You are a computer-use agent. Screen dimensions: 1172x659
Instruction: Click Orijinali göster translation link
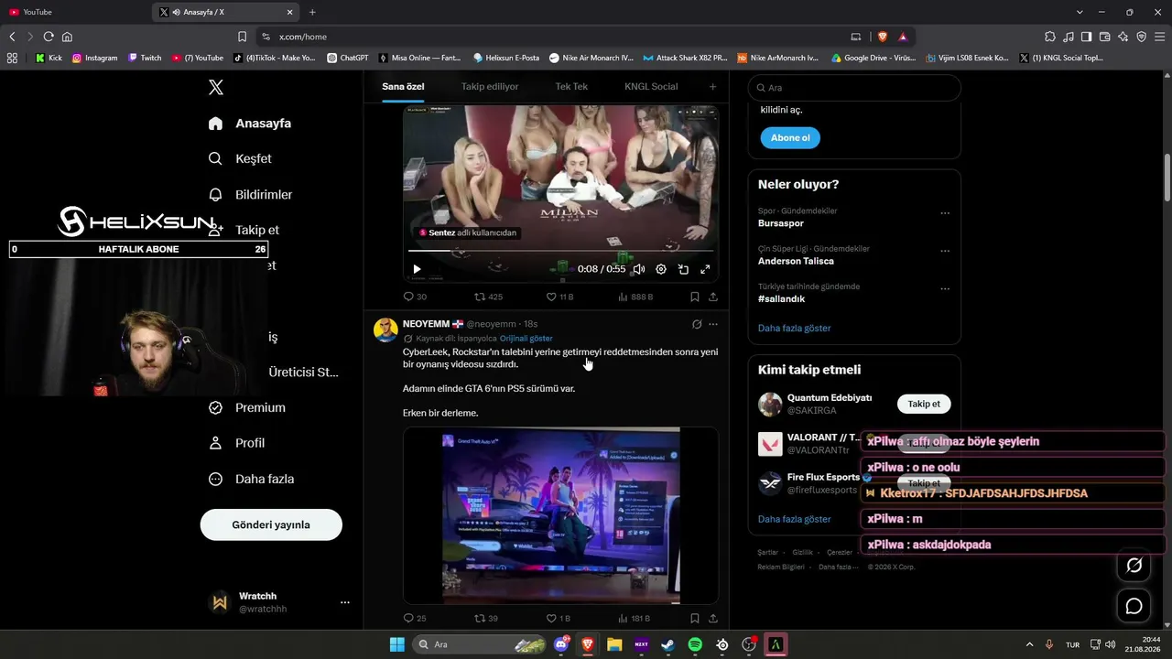pos(526,339)
